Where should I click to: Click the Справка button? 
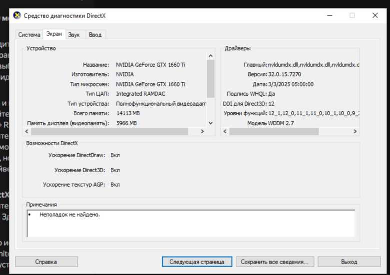coord(46,262)
